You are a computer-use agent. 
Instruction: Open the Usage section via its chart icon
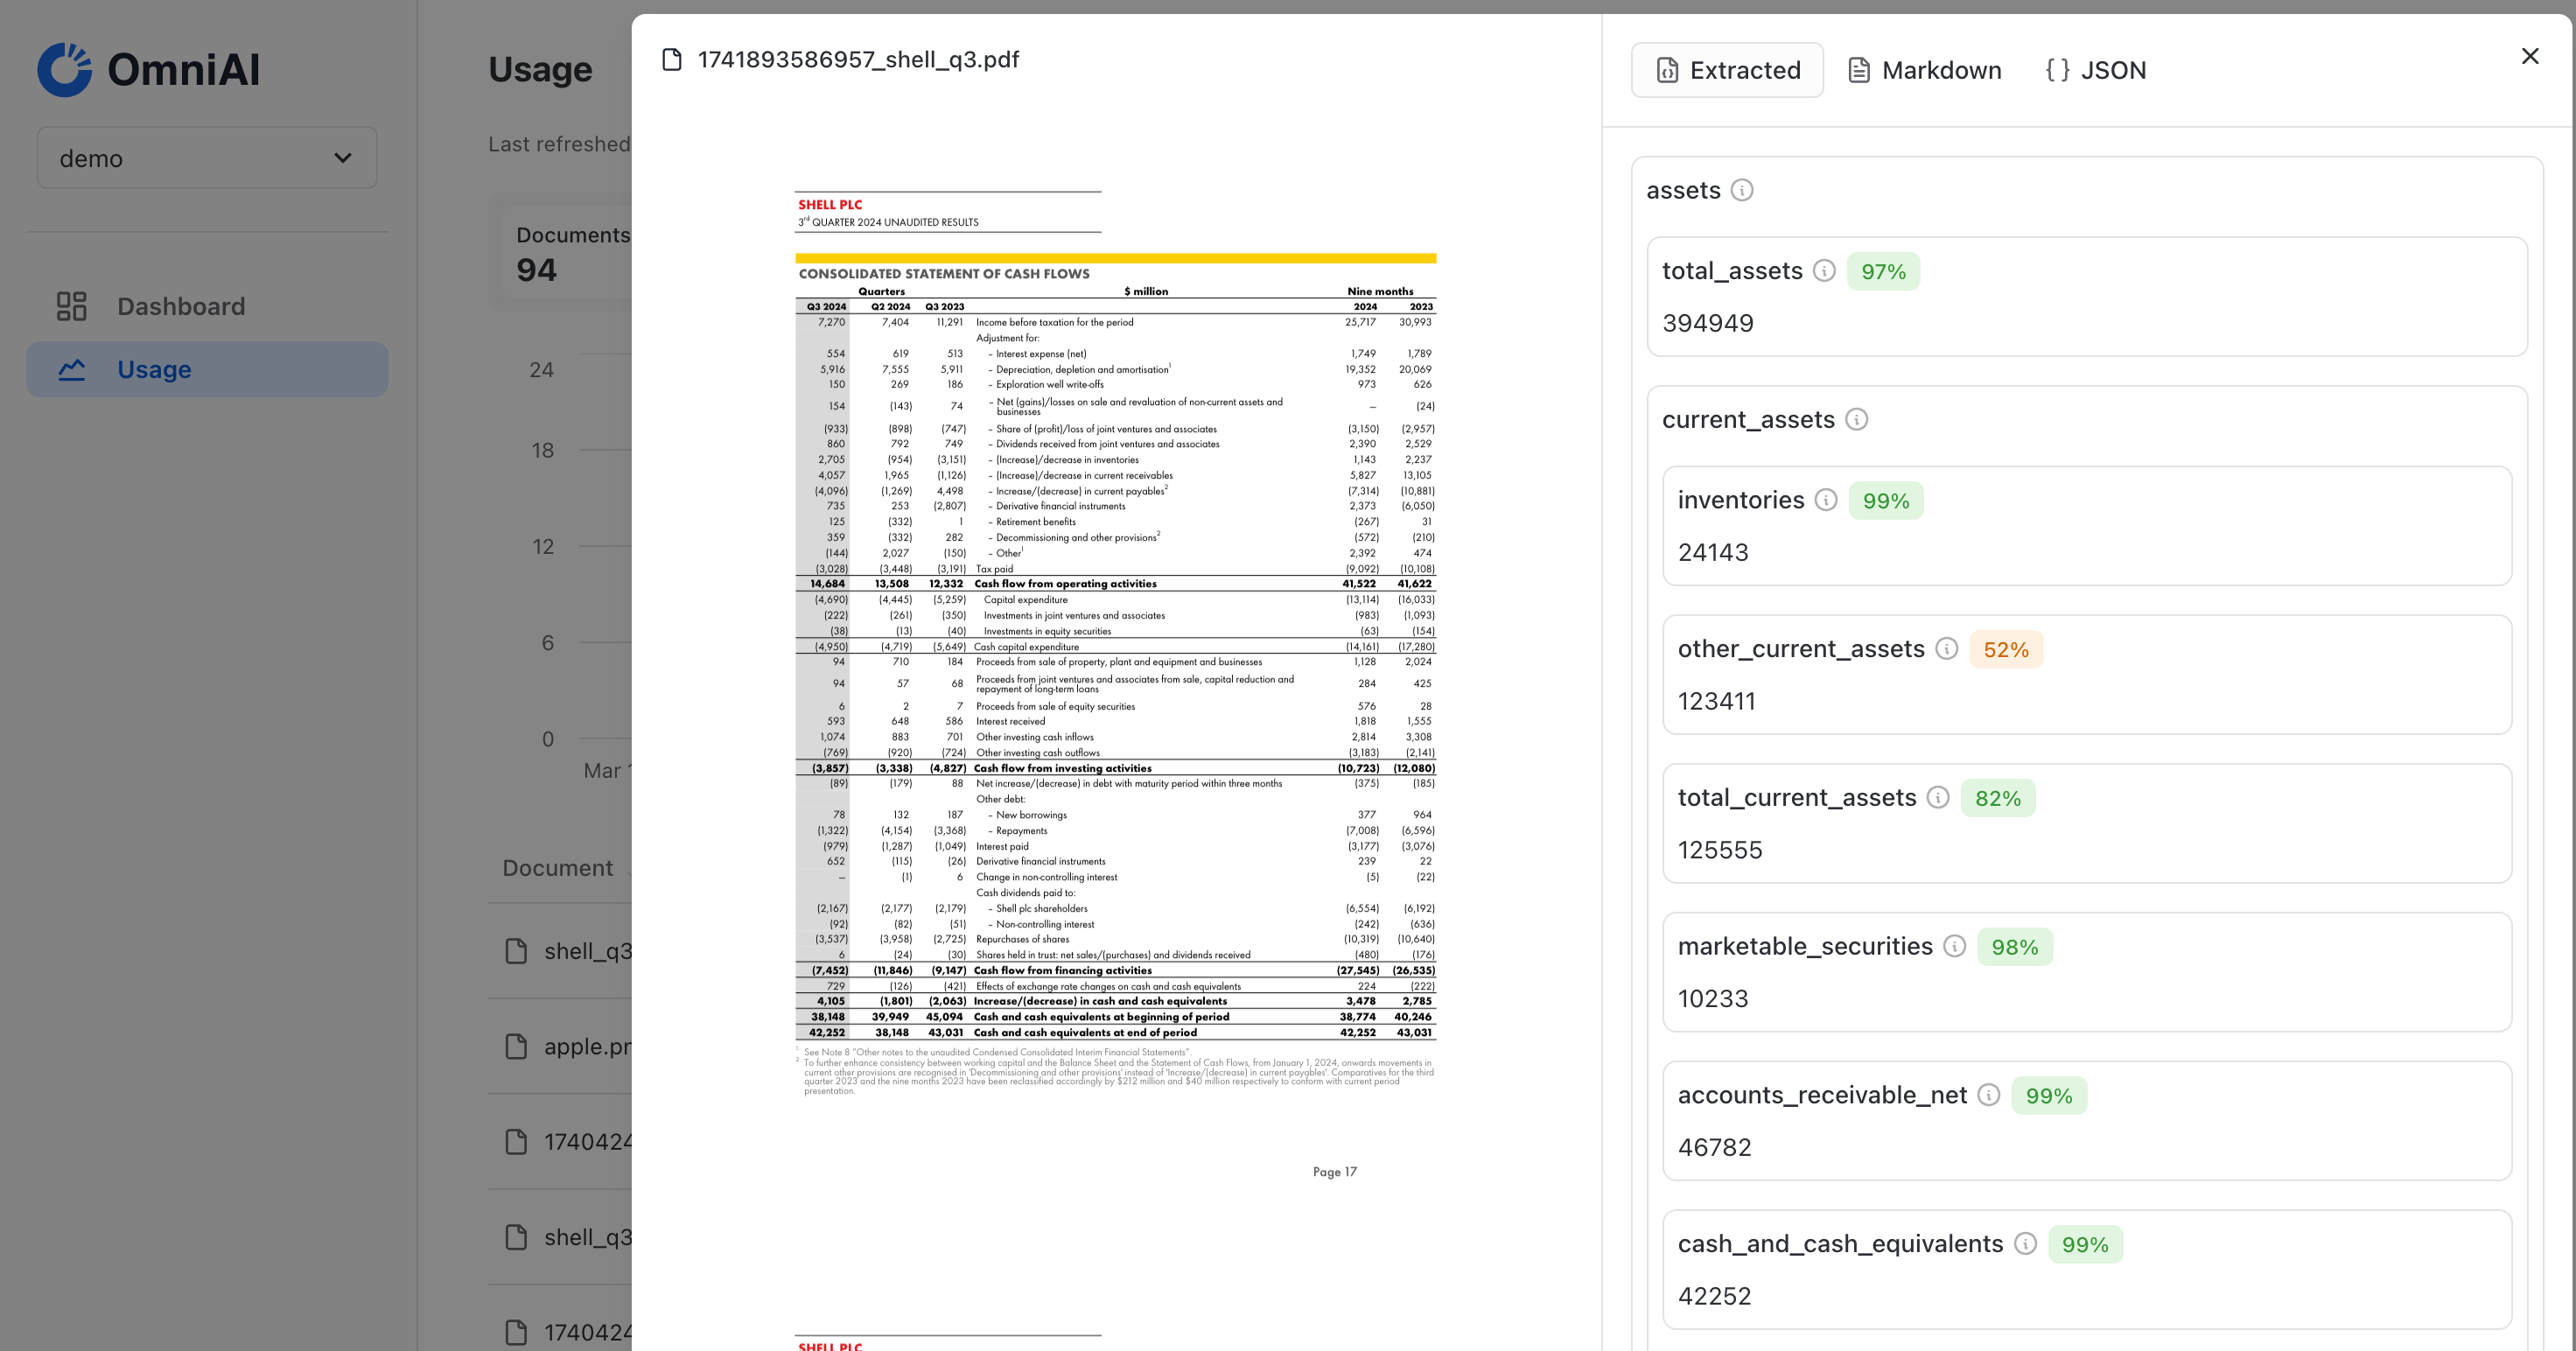coord(72,369)
